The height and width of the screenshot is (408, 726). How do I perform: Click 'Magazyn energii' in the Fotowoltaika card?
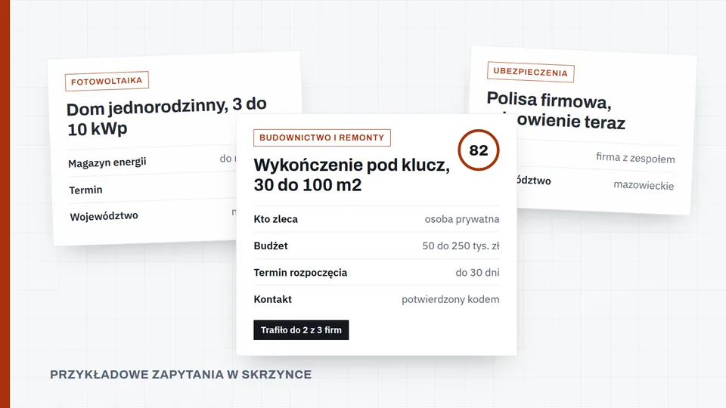pos(107,163)
